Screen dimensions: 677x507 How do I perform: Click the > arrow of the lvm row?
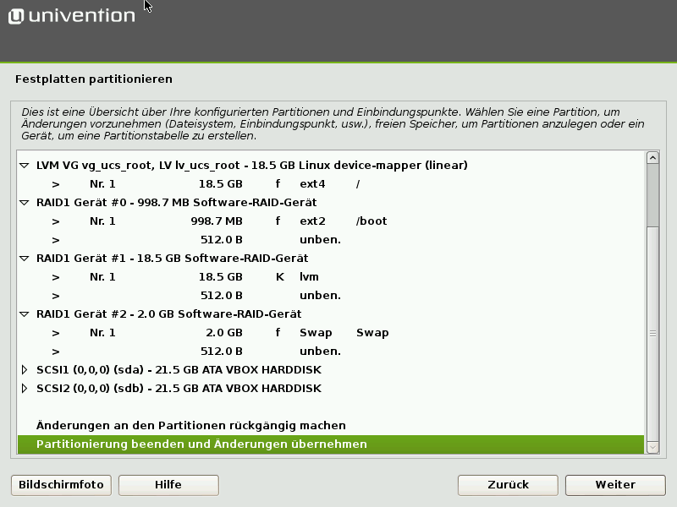coord(56,277)
